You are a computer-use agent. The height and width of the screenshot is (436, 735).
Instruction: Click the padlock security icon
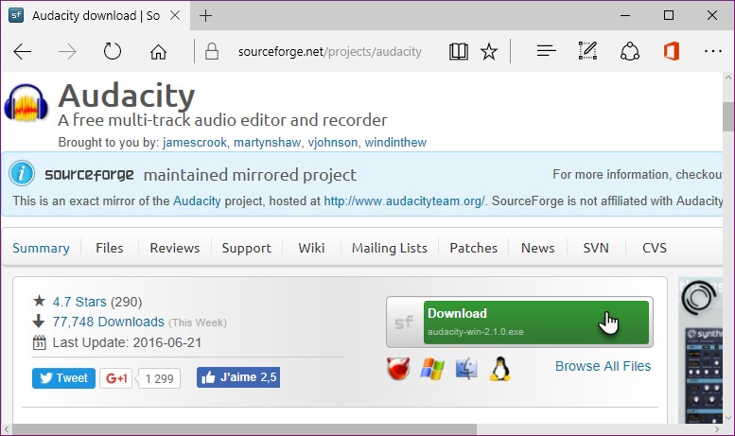click(212, 51)
